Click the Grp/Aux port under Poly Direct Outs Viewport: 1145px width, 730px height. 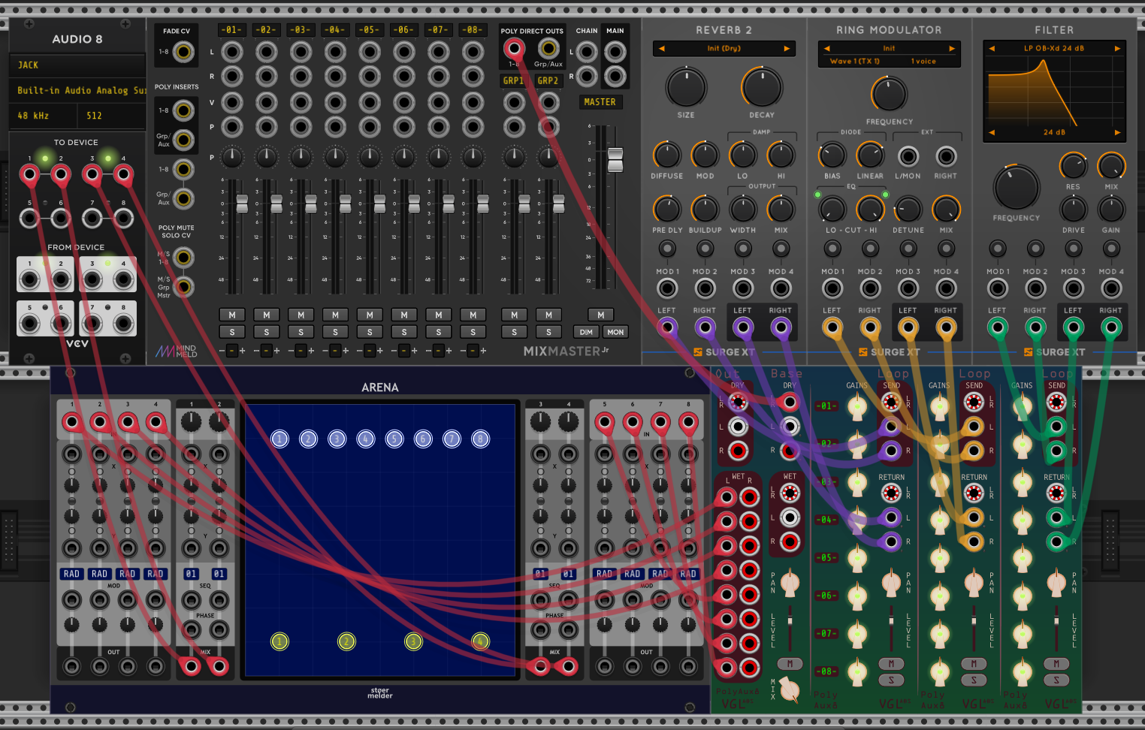(548, 49)
